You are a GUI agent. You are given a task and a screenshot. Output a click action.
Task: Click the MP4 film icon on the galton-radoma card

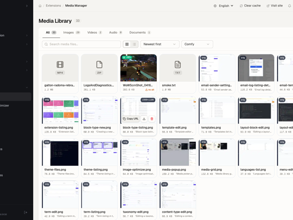(x=60, y=65)
